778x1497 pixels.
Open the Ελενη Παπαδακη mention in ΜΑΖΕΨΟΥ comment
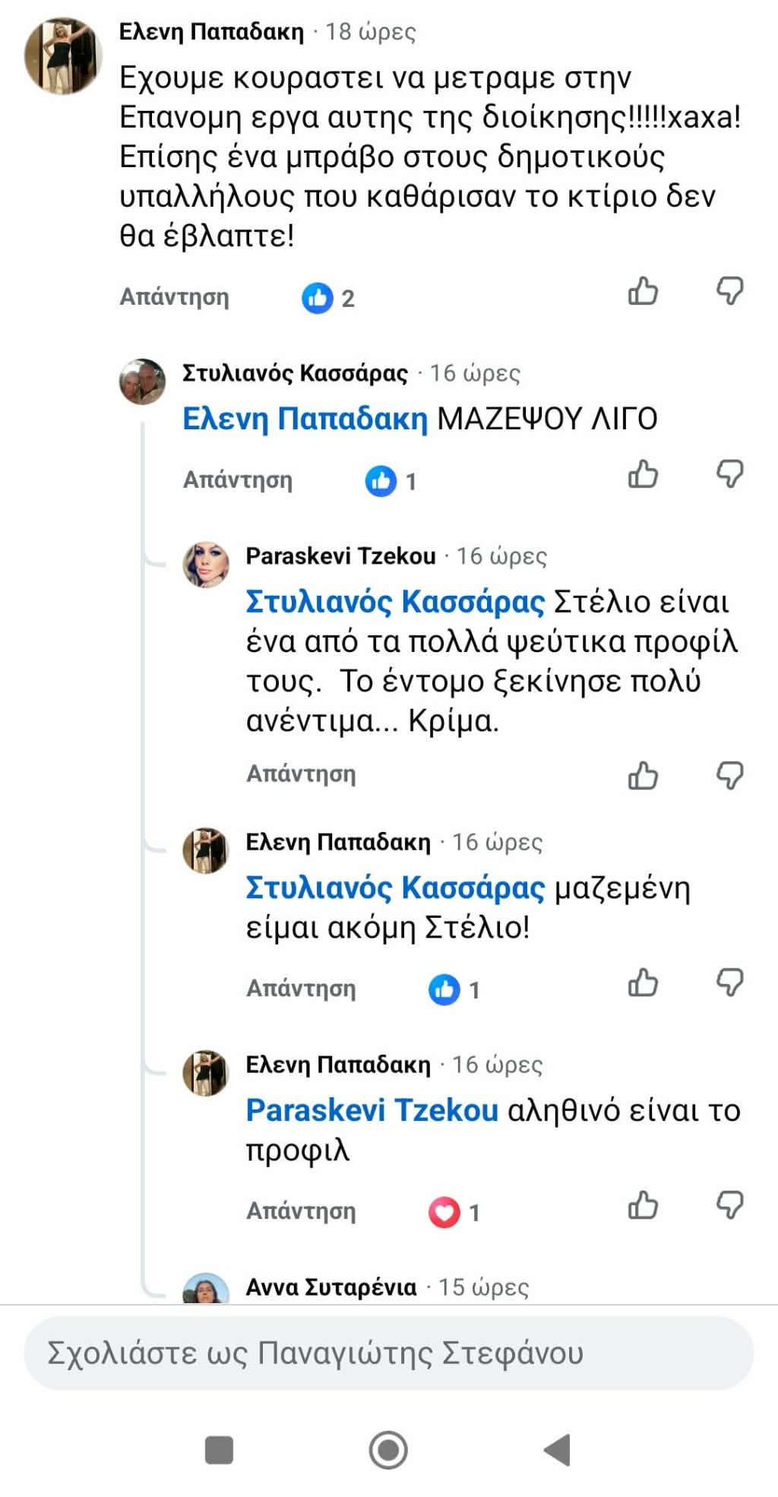305,419
